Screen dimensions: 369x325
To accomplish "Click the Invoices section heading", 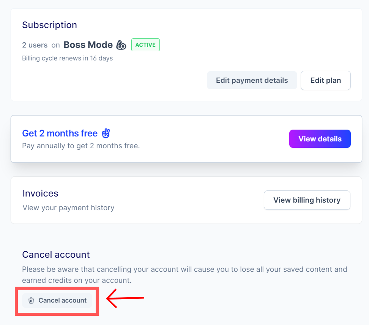I will click(x=40, y=193).
